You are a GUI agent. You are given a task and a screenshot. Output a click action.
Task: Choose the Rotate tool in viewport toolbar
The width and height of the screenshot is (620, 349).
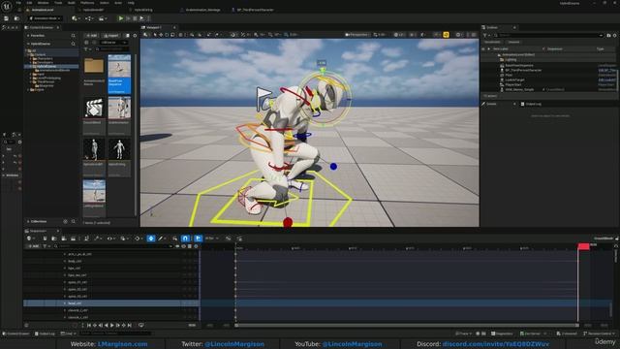click(x=167, y=35)
